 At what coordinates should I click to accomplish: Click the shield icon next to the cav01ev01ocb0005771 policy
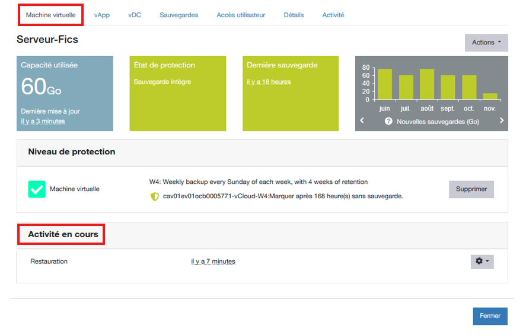(x=155, y=196)
